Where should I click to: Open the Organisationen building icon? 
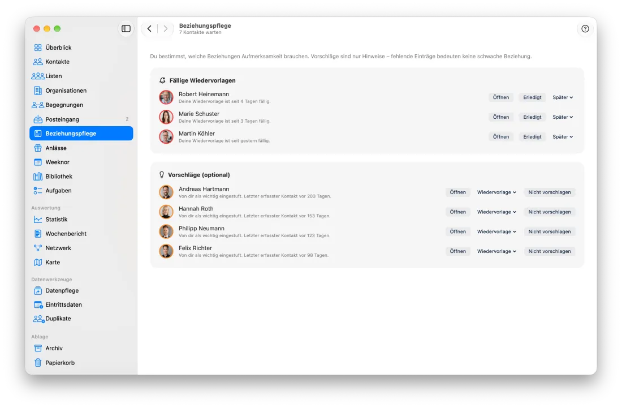38,91
